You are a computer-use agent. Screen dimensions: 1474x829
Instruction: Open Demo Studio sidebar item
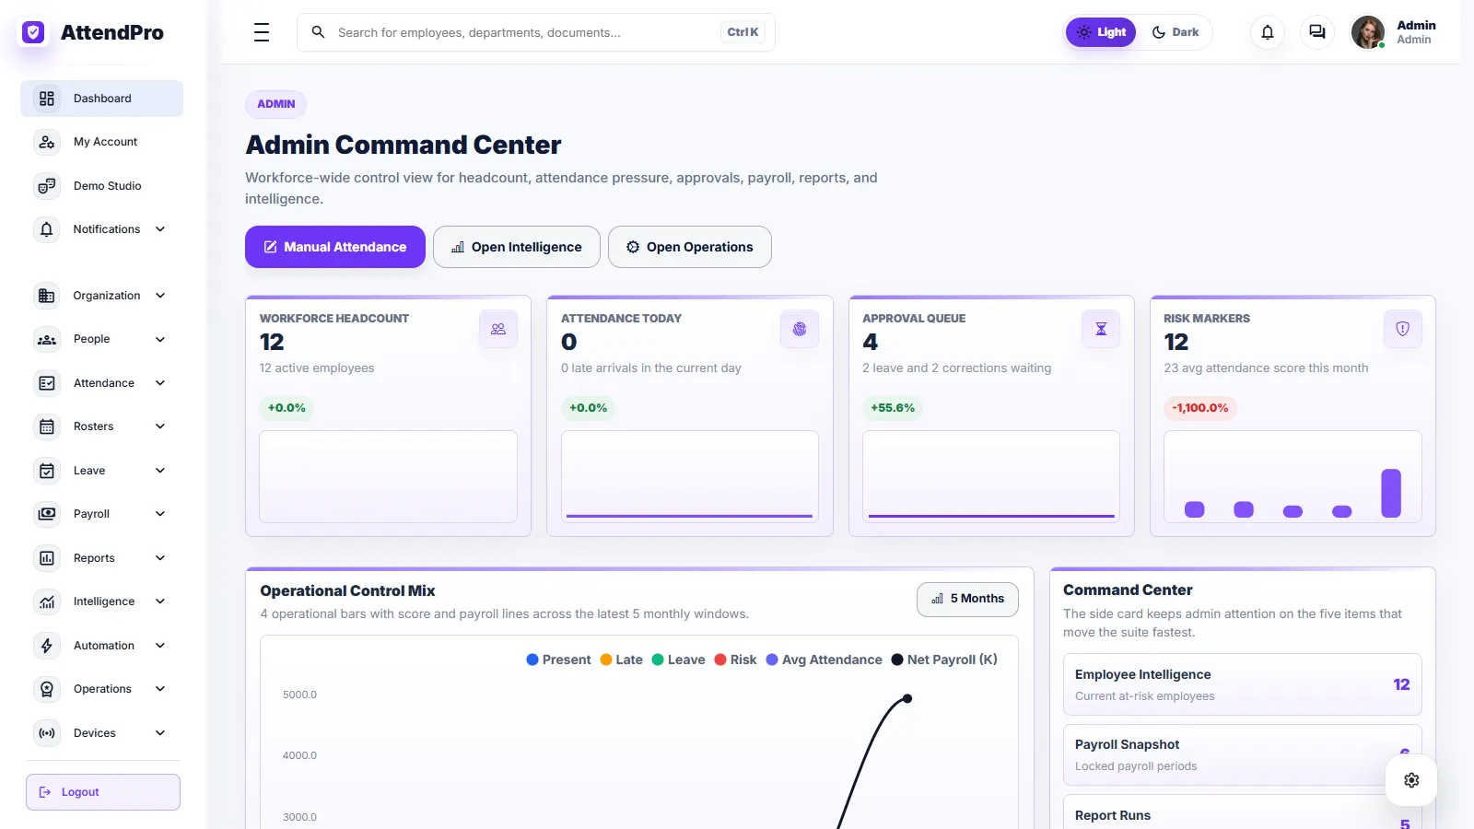101,186
